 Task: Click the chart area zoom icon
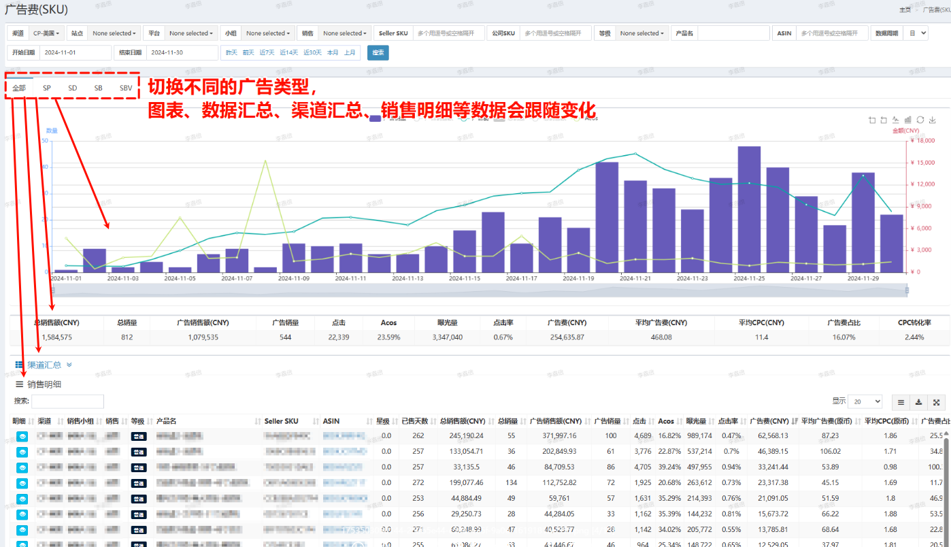point(872,120)
